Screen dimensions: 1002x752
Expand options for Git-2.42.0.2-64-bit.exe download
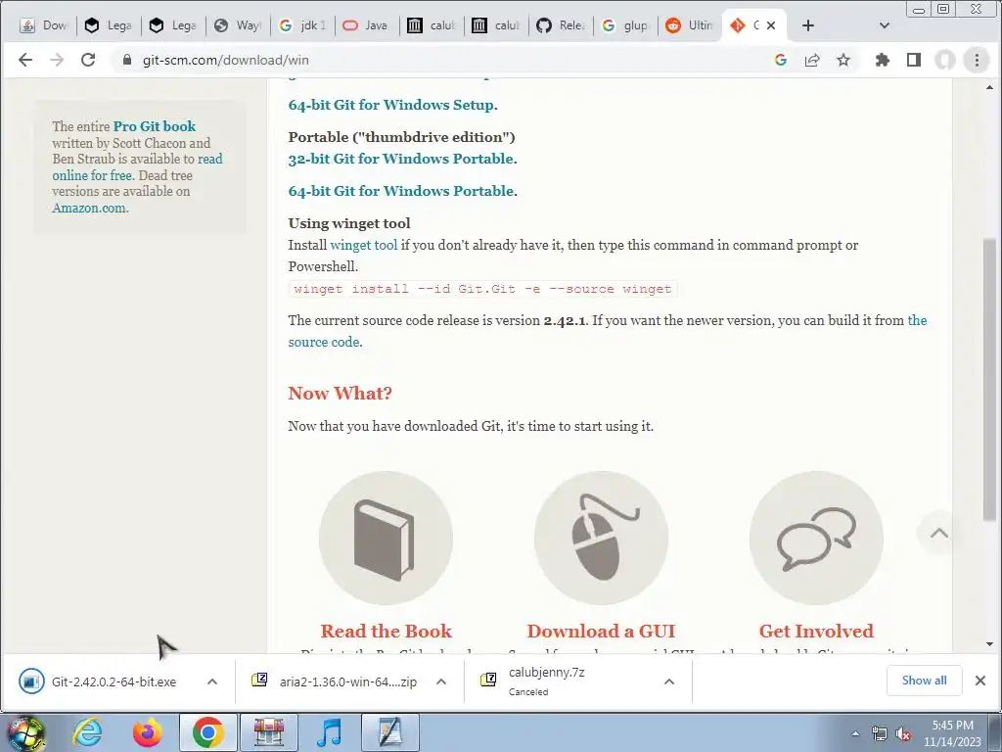(212, 681)
